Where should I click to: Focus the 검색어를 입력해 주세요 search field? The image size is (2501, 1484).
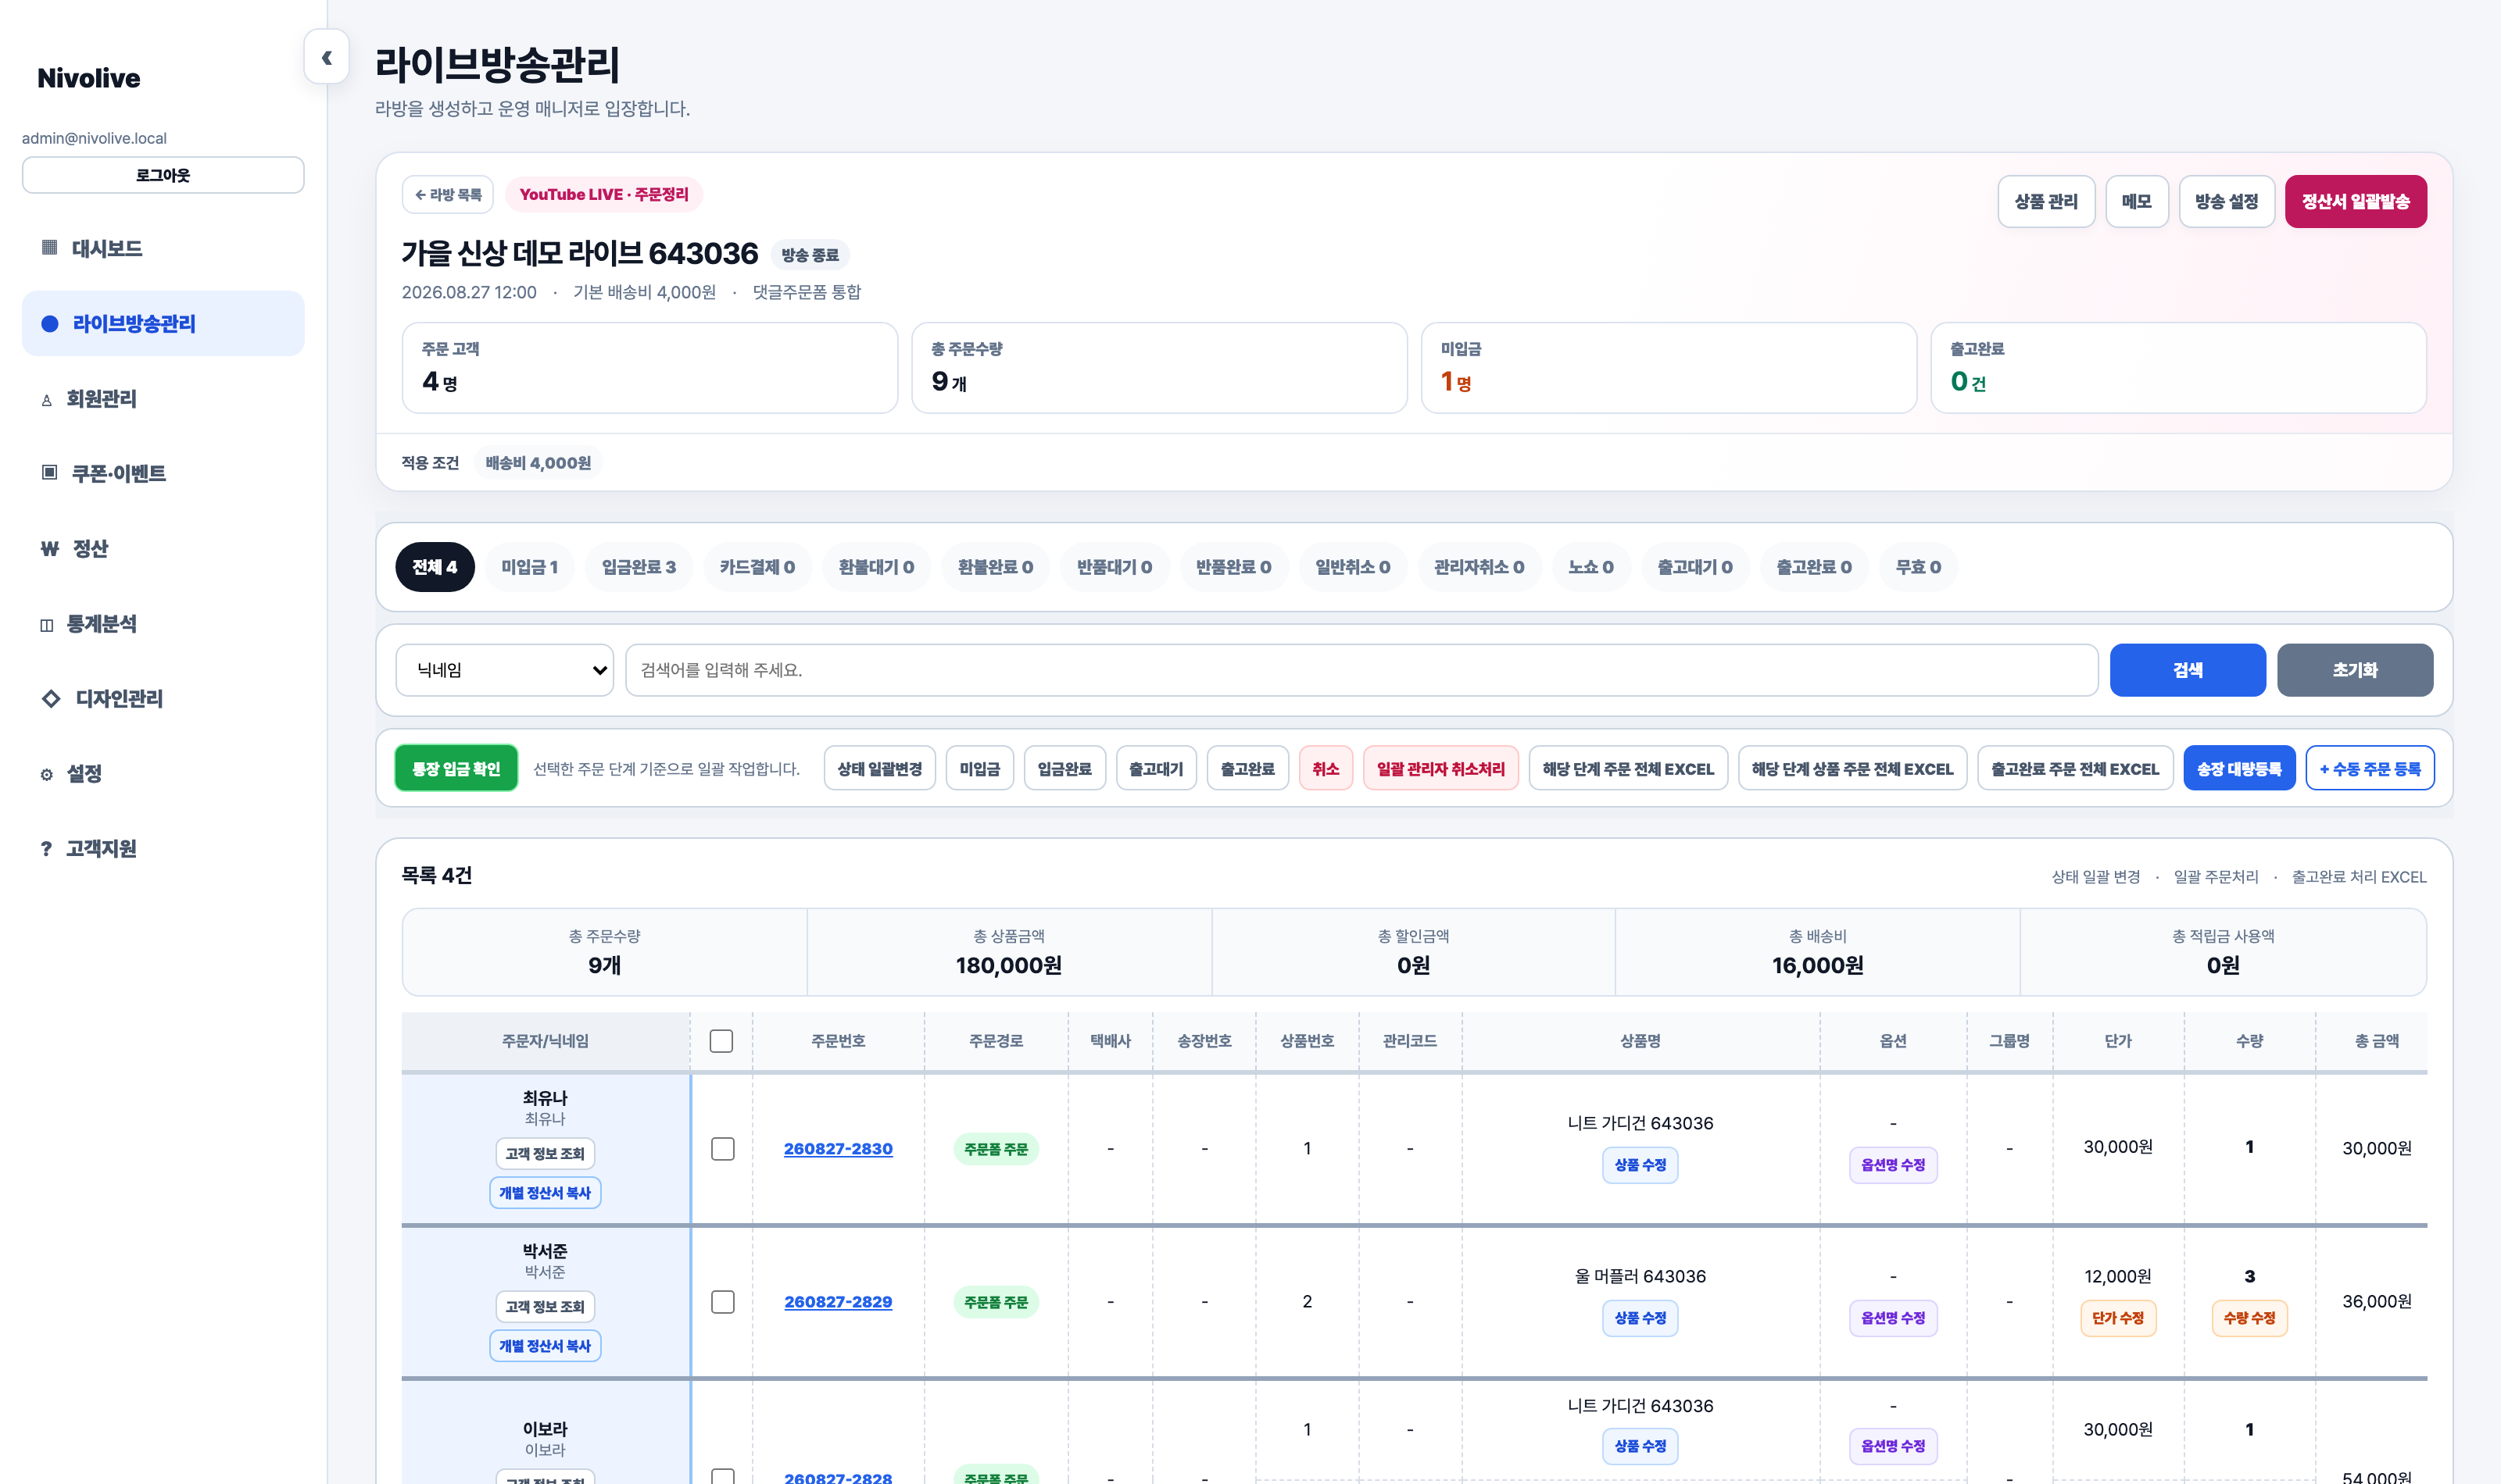1361,670
